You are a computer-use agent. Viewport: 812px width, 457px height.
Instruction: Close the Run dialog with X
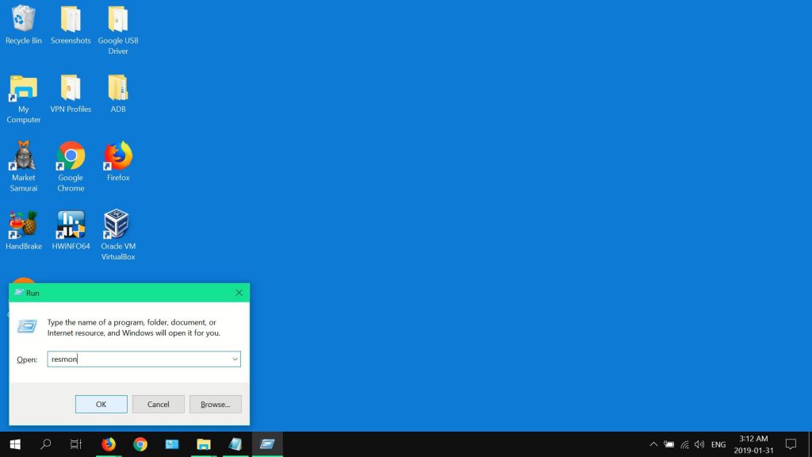[x=239, y=293]
